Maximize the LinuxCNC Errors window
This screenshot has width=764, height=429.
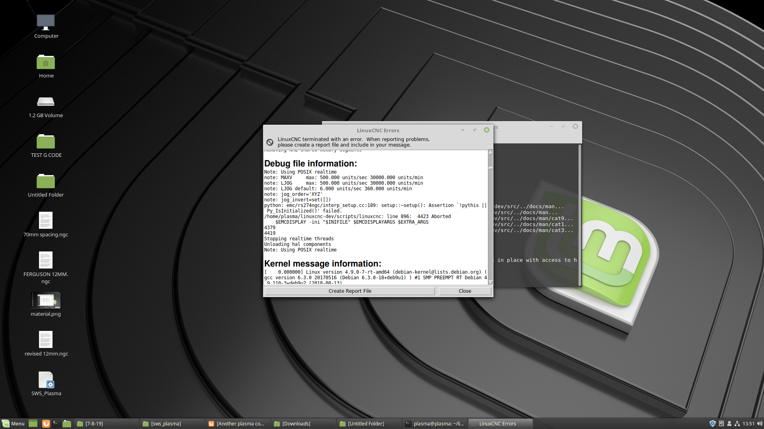(x=475, y=130)
